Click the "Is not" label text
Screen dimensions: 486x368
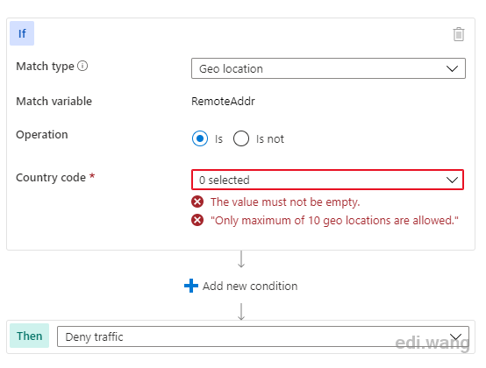tap(270, 139)
